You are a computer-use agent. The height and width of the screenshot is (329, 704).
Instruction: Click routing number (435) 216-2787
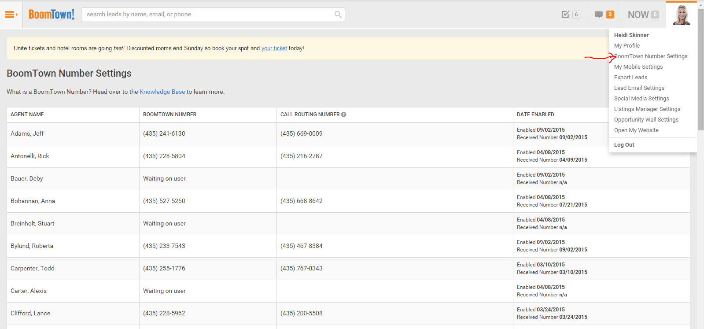pyautogui.click(x=302, y=156)
